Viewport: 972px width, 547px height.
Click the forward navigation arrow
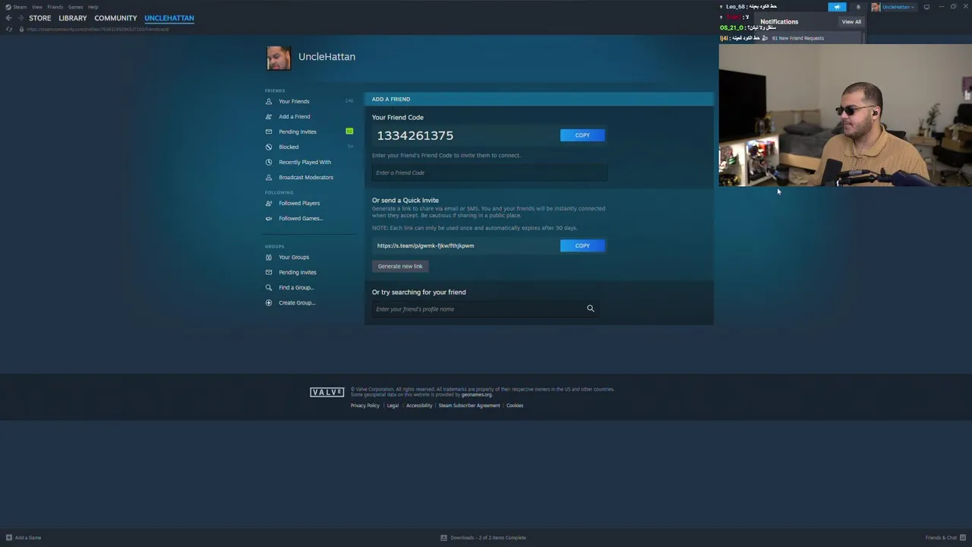21,18
